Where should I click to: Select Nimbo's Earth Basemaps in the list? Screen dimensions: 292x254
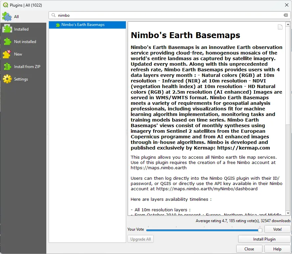pyautogui.click(x=87, y=25)
